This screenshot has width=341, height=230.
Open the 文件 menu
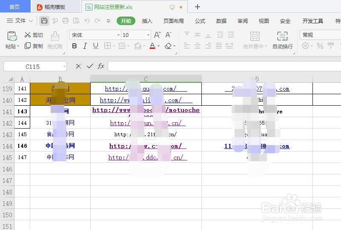(20, 21)
